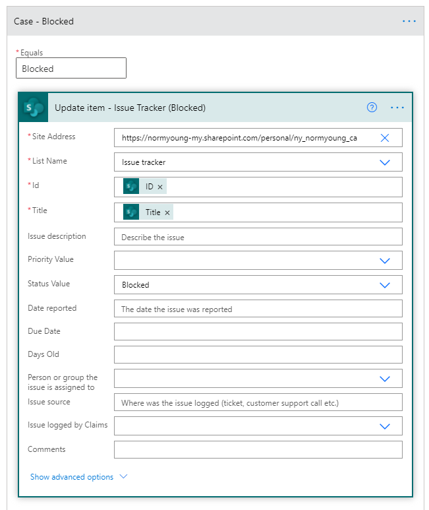Expand the Person or group assigned dropdown
Image resolution: width=429 pixels, height=510 pixels.
tap(385, 379)
